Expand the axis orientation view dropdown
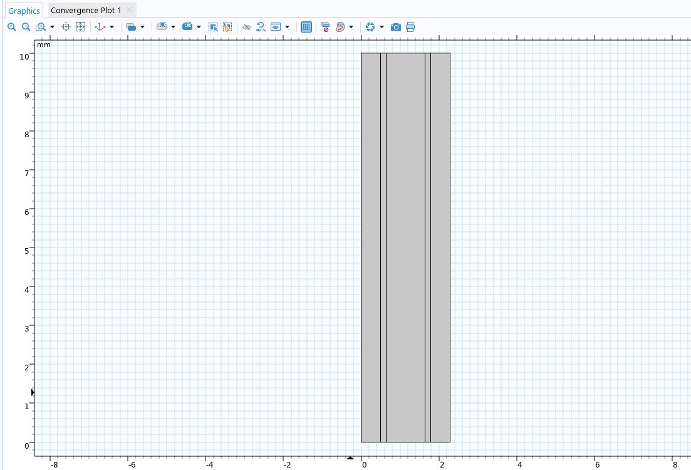The height and width of the screenshot is (470, 691). point(112,27)
